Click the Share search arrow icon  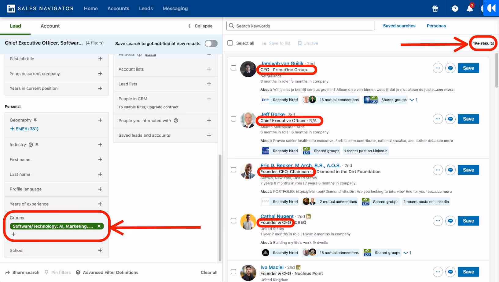click(x=8, y=273)
